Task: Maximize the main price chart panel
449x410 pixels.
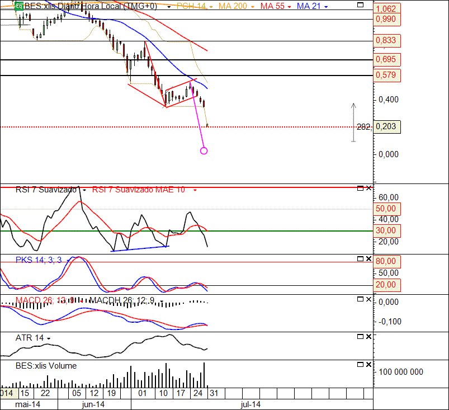Action: [x=361, y=5]
